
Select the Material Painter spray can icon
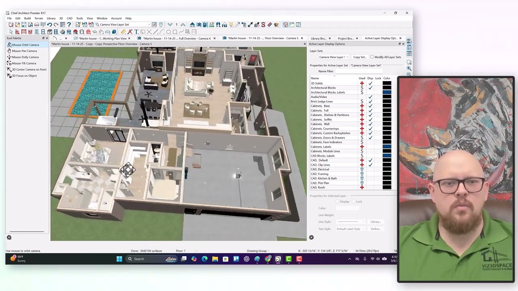244,25
